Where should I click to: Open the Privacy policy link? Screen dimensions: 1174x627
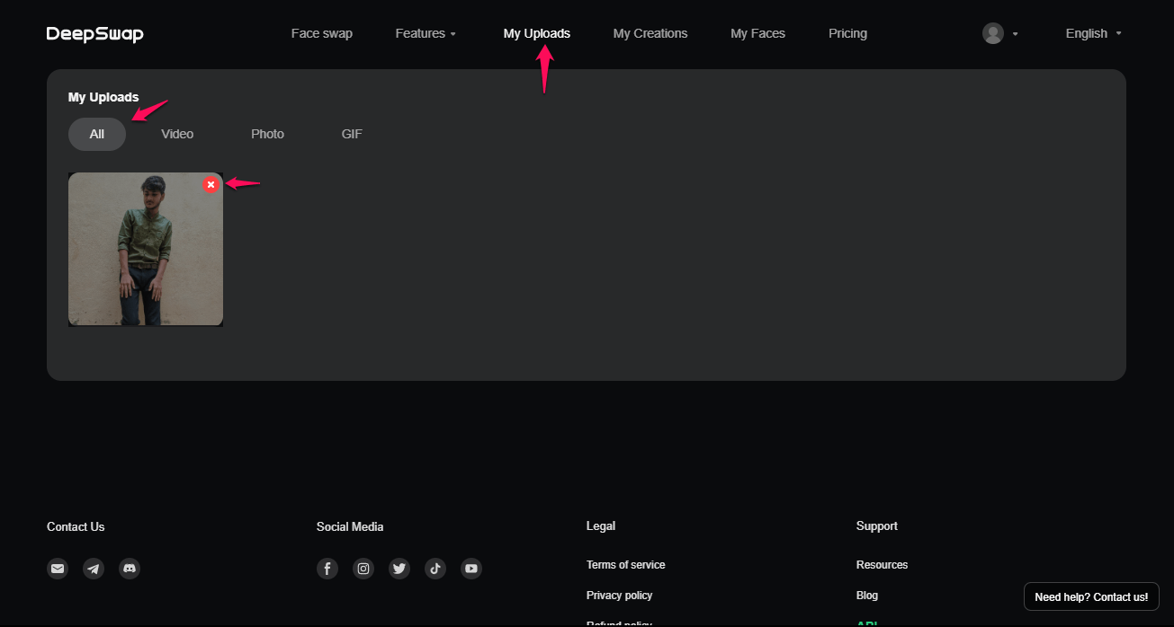tap(619, 595)
